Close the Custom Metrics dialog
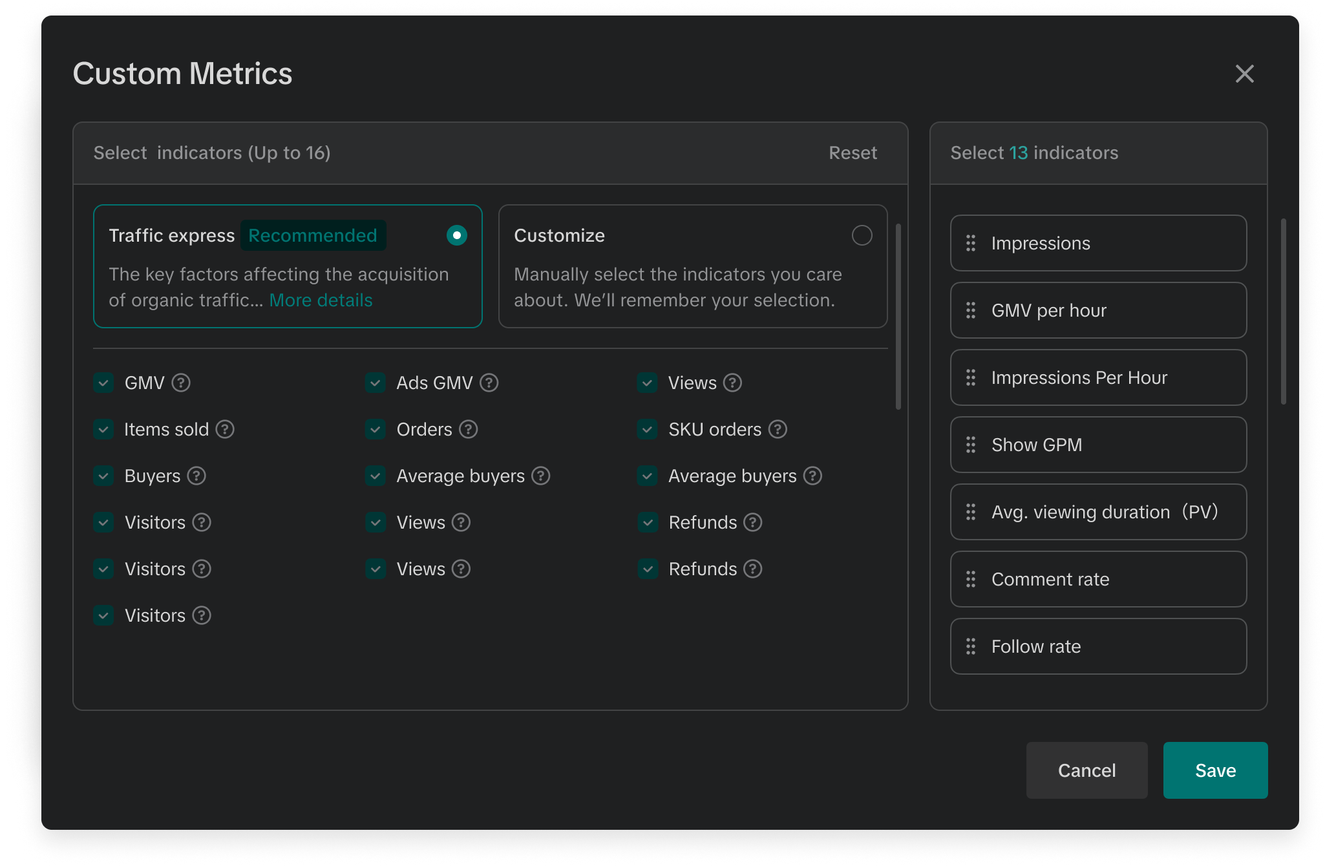Screen dimensions: 1325x866 point(1244,74)
